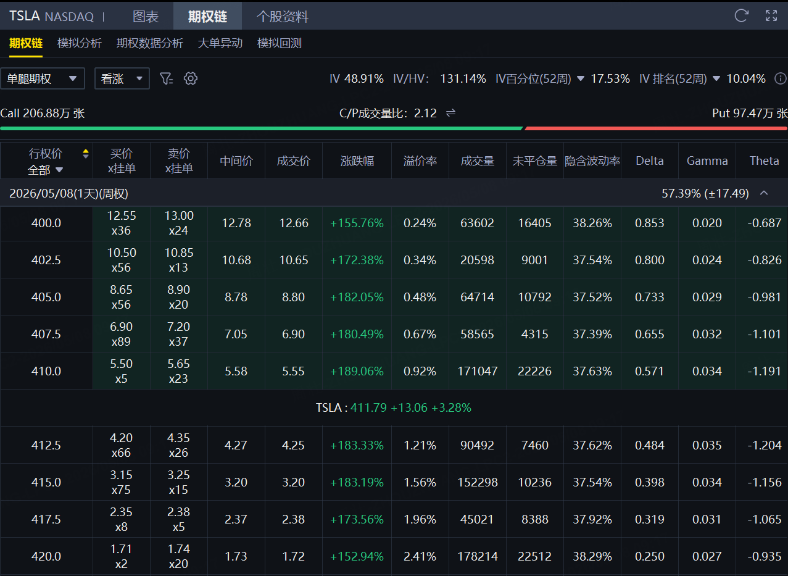Screen dimensions: 788x576
Task: Click the volume value 178214
Action: pyautogui.click(x=478, y=556)
